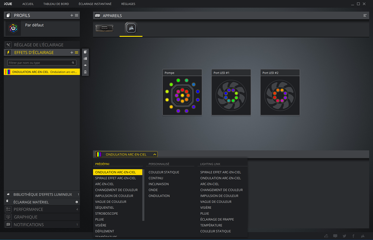Pick Spirale effet arc-en-ciel from Prédéfini list
The width and height of the screenshot is (373, 240).
[115, 178]
